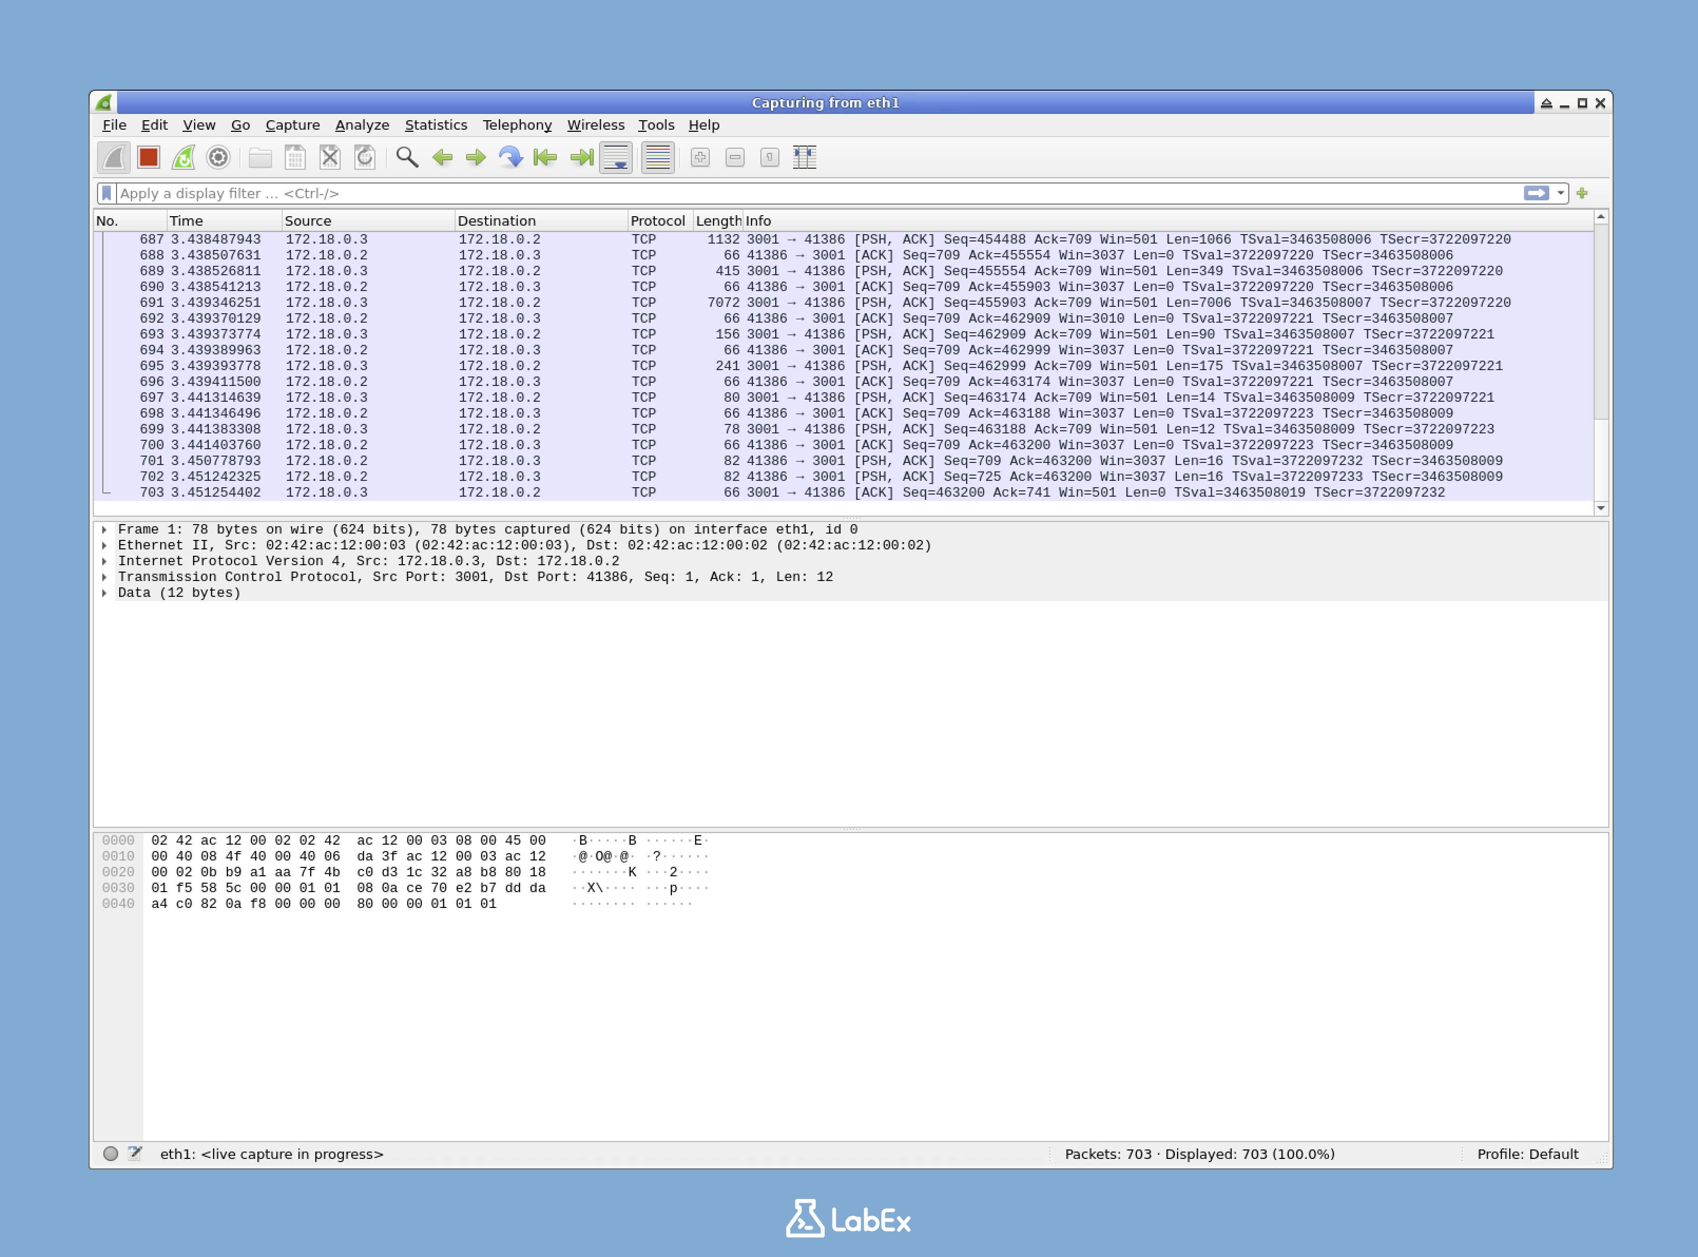Apply the display filter with the arrow button

coord(1537,194)
